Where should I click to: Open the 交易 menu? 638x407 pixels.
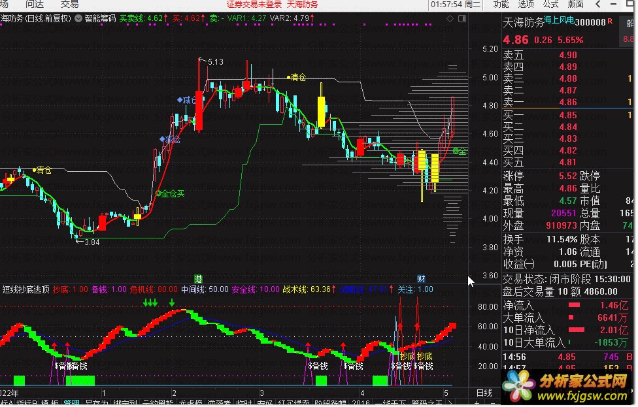(x=69, y=4)
